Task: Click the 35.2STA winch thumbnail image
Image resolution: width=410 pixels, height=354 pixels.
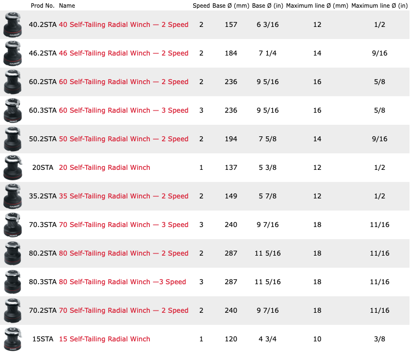Action: click(12, 197)
